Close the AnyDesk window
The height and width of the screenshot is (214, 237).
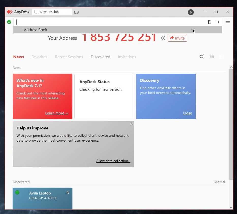click(227, 12)
